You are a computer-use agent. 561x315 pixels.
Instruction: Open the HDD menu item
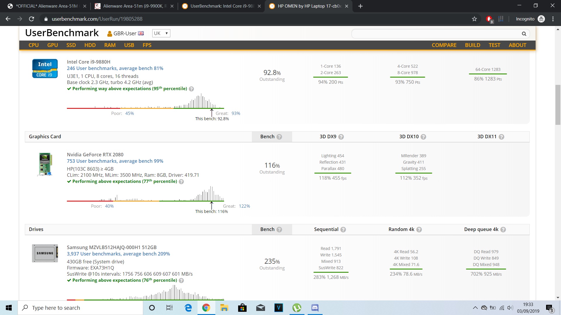90,45
